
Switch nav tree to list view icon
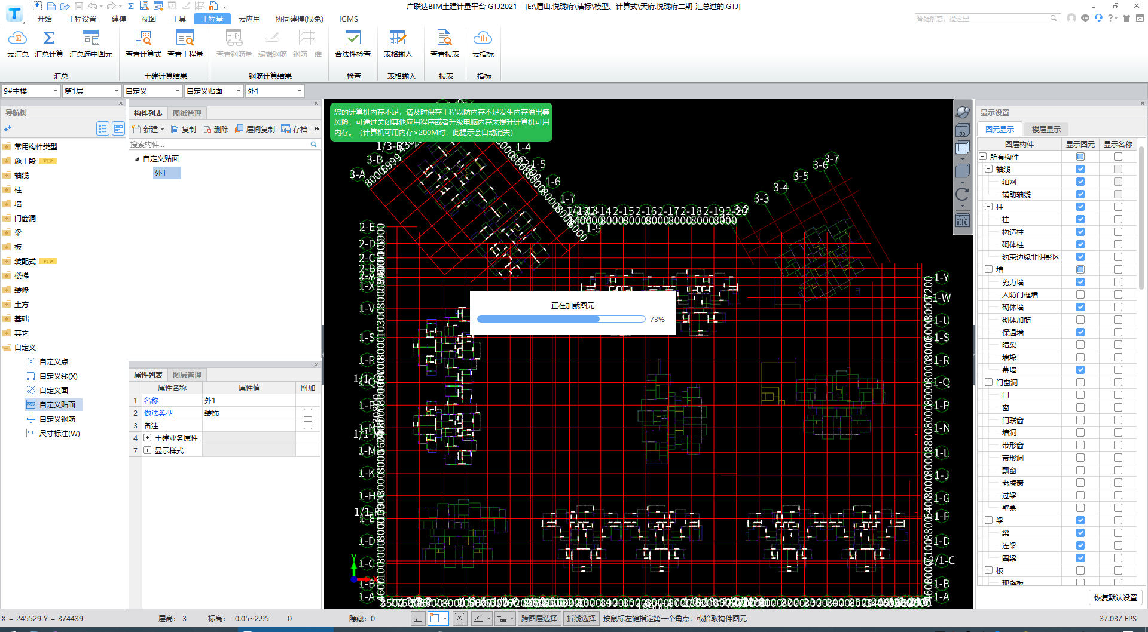(103, 128)
